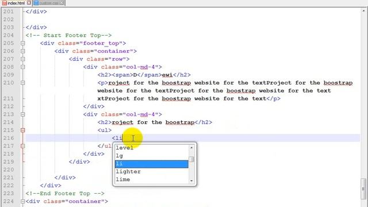Switch to the custom.css tab

coord(48,3)
